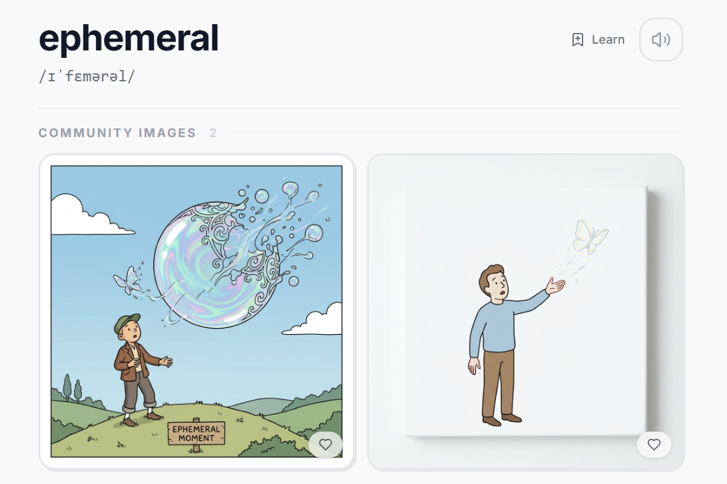Click the bookmark icon beside Learn
Screen dimensions: 727x484
[577, 40]
